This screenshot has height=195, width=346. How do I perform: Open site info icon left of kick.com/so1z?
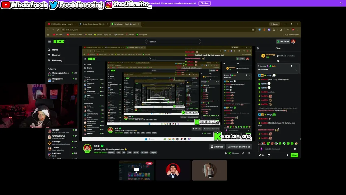pyautogui.click(x=63, y=30)
